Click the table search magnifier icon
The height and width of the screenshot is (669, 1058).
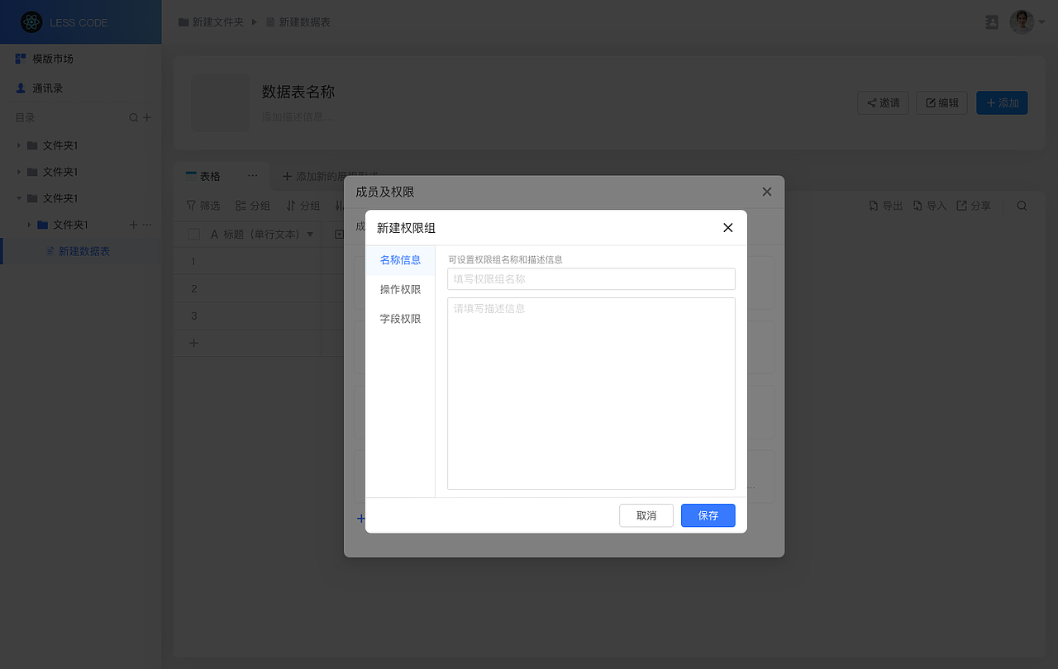1022,205
